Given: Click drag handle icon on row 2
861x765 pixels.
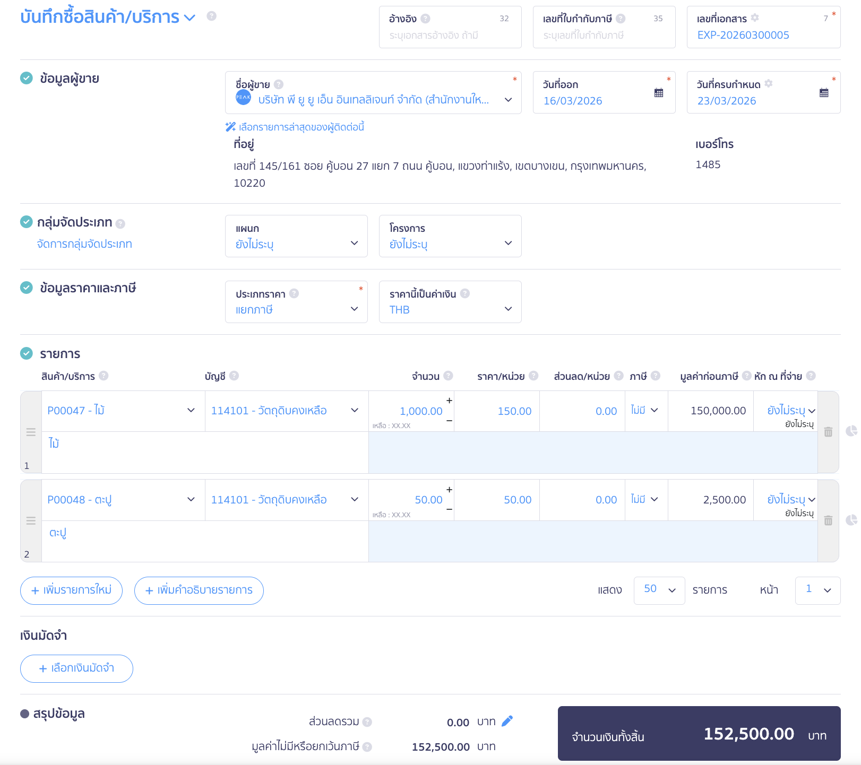Looking at the screenshot, I should tap(31, 521).
